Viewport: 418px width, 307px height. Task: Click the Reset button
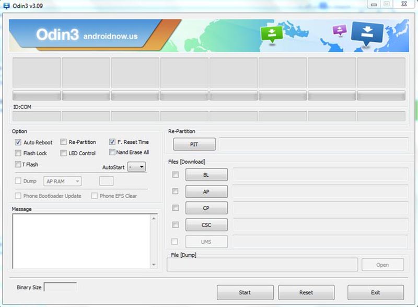click(306, 292)
